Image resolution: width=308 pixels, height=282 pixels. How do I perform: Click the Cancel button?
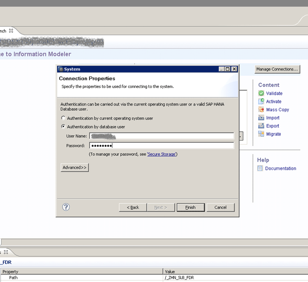click(x=220, y=207)
